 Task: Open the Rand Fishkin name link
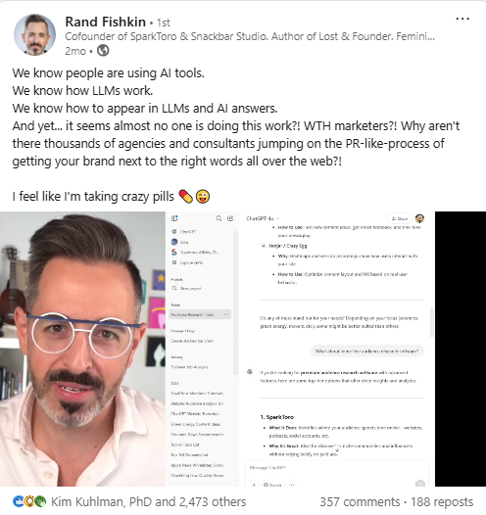(106, 22)
